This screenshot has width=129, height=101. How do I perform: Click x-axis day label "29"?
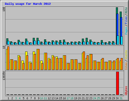(113, 98)
